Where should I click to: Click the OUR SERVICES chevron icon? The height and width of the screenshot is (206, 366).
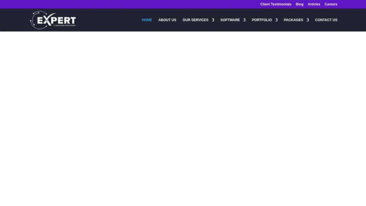tap(213, 20)
